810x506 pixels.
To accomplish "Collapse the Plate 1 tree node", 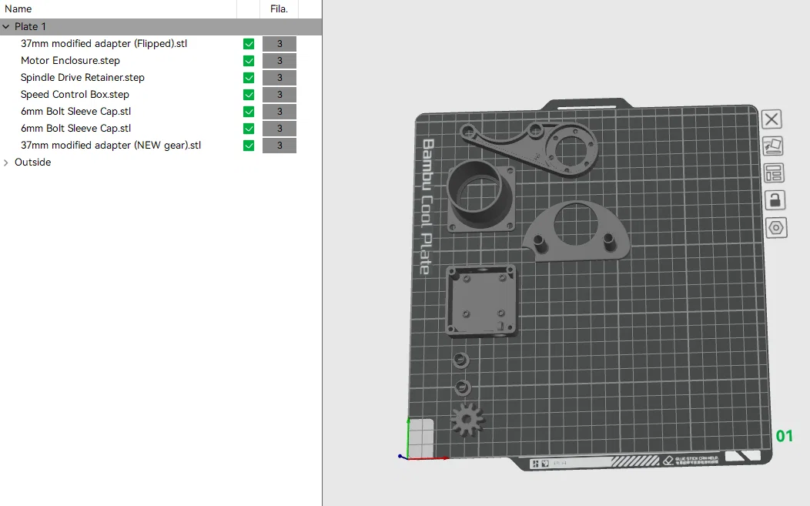I will click(x=6, y=26).
